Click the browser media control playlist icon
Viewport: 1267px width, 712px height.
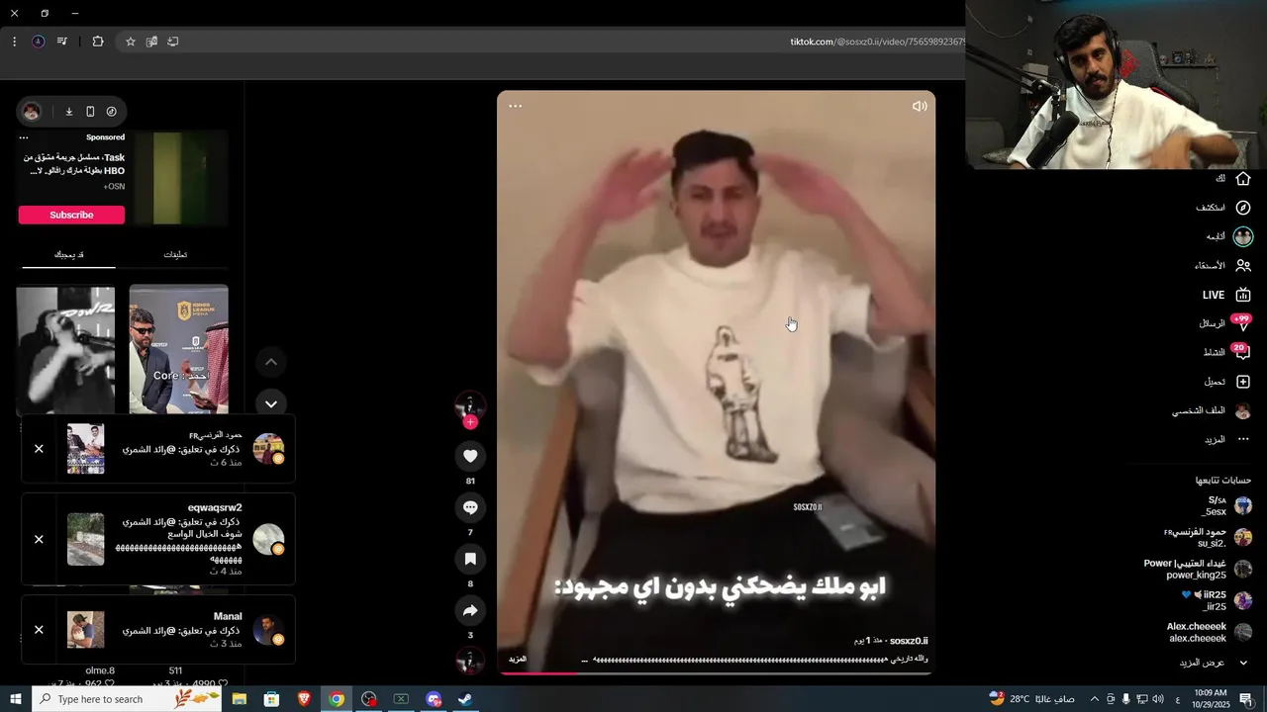click(x=62, y=42)
